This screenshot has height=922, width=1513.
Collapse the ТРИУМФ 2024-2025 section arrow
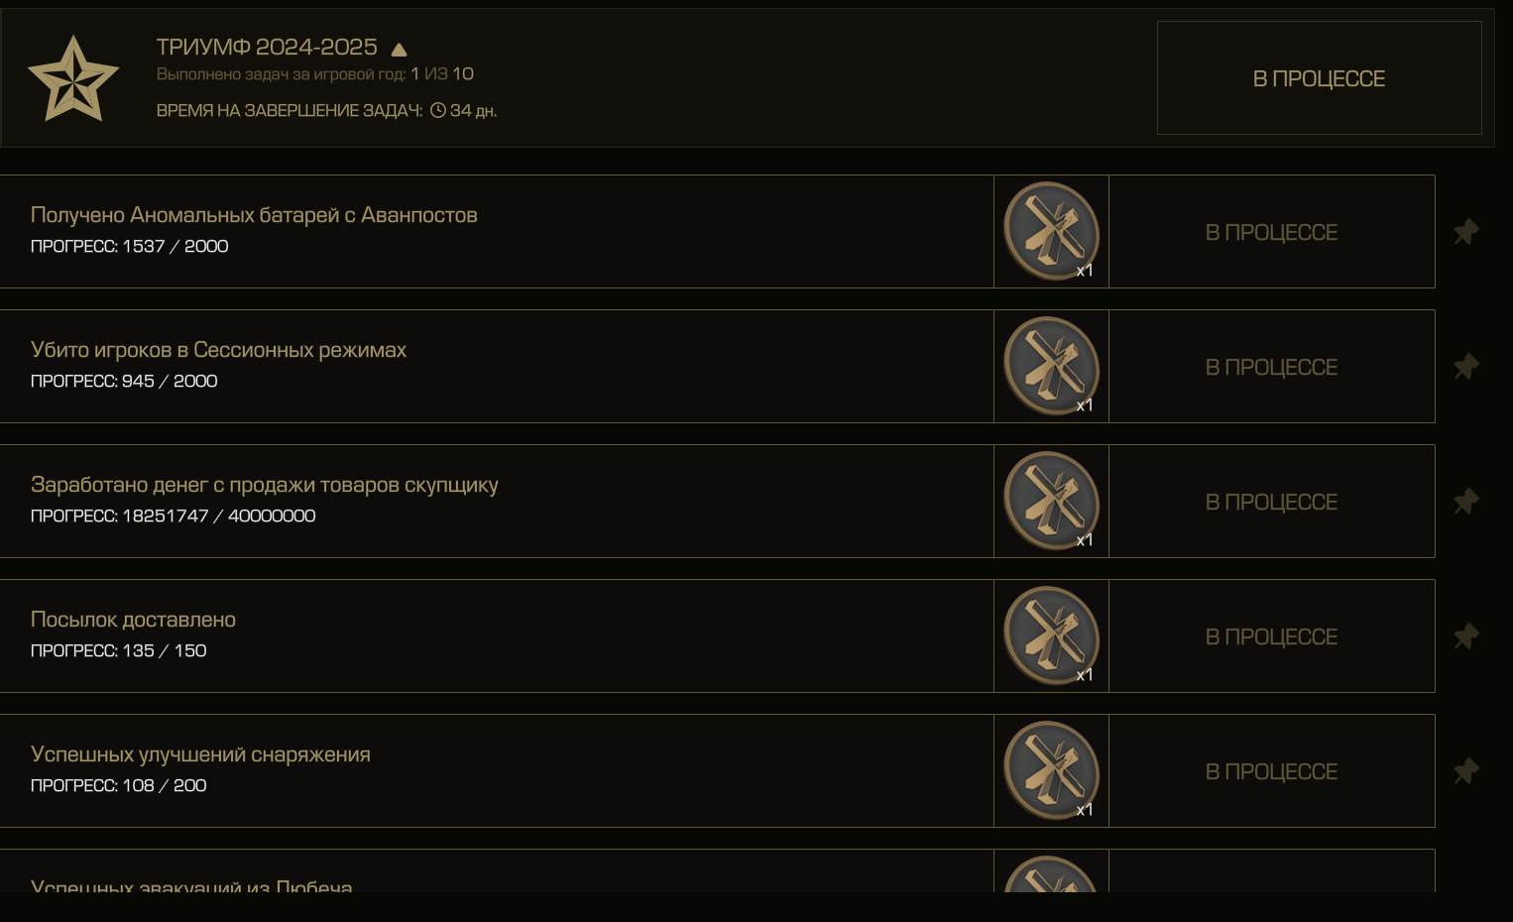pyautogui.click(x=399, y=49)
